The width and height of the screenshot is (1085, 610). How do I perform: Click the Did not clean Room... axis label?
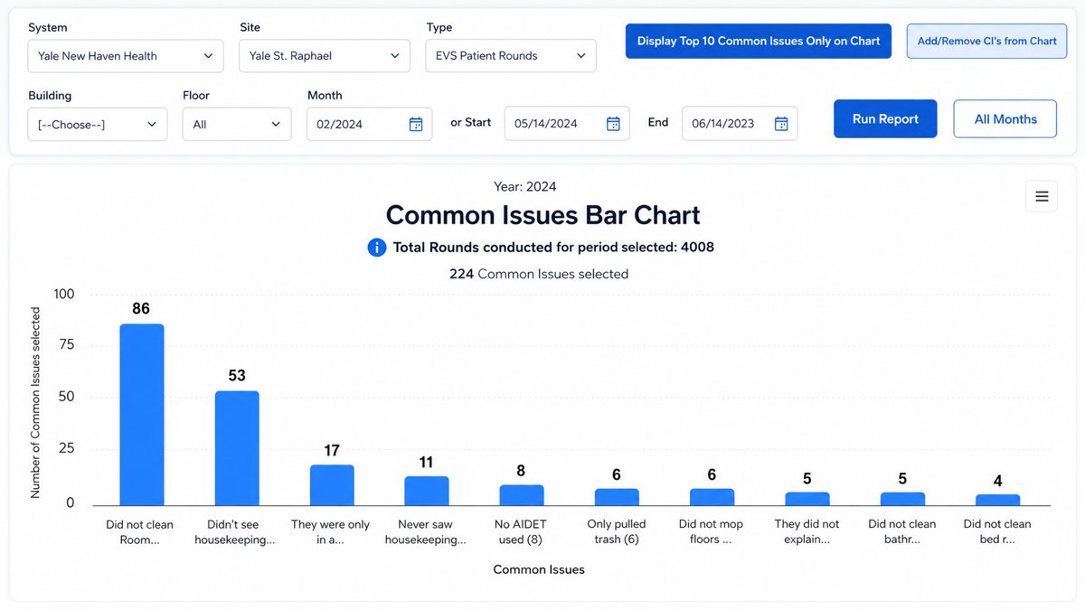[139, 531]
